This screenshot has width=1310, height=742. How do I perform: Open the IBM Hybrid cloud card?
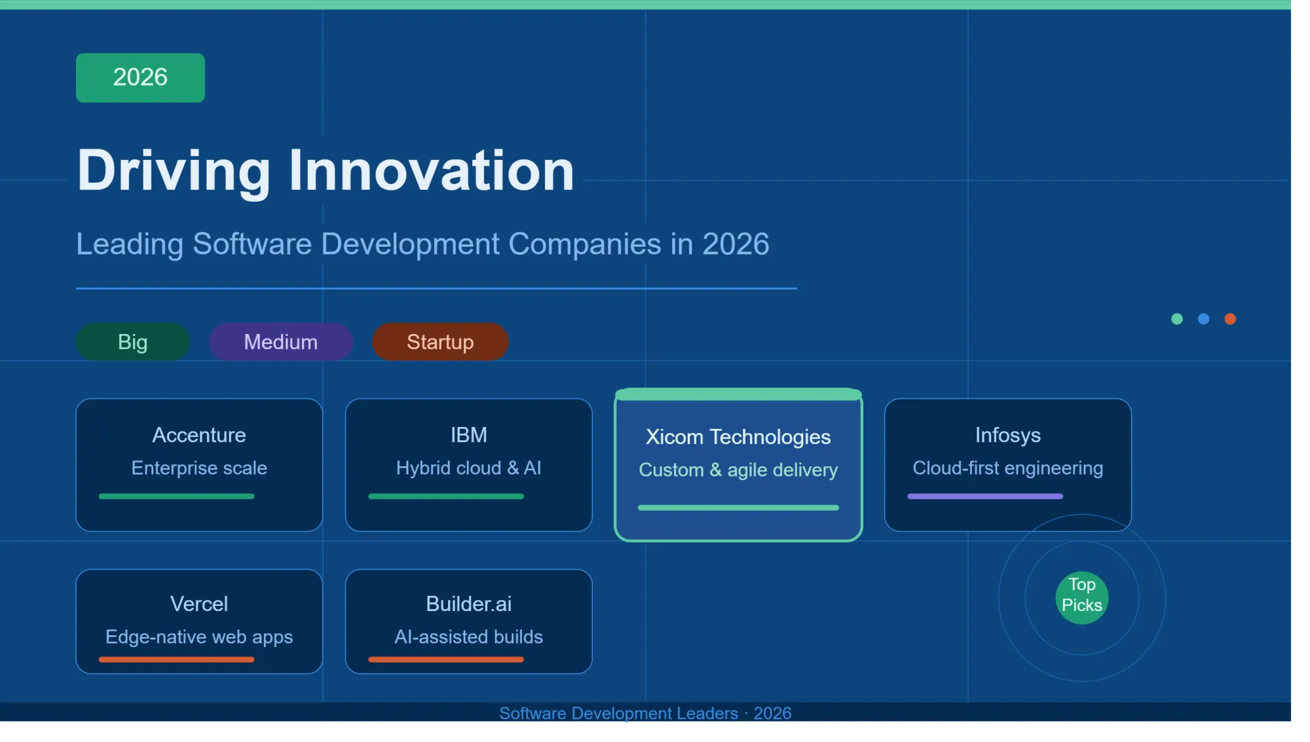click(x=469, y=465)
